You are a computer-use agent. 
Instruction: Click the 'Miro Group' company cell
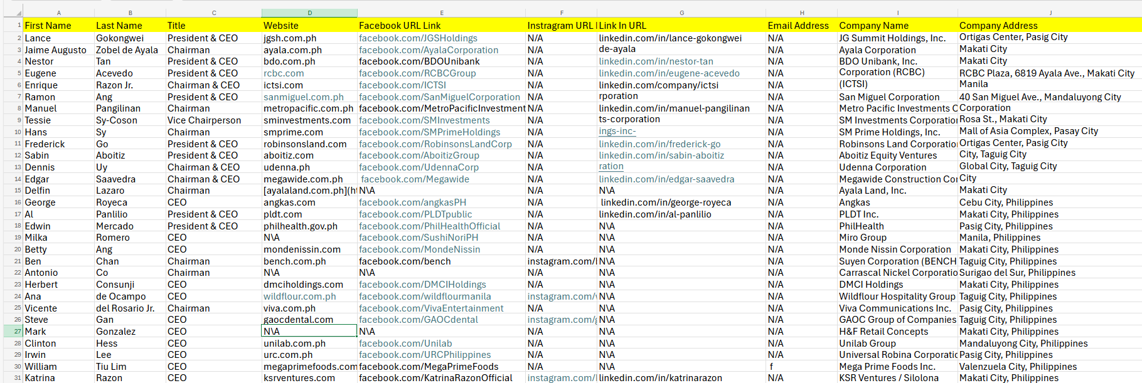(x=898, y=238)
